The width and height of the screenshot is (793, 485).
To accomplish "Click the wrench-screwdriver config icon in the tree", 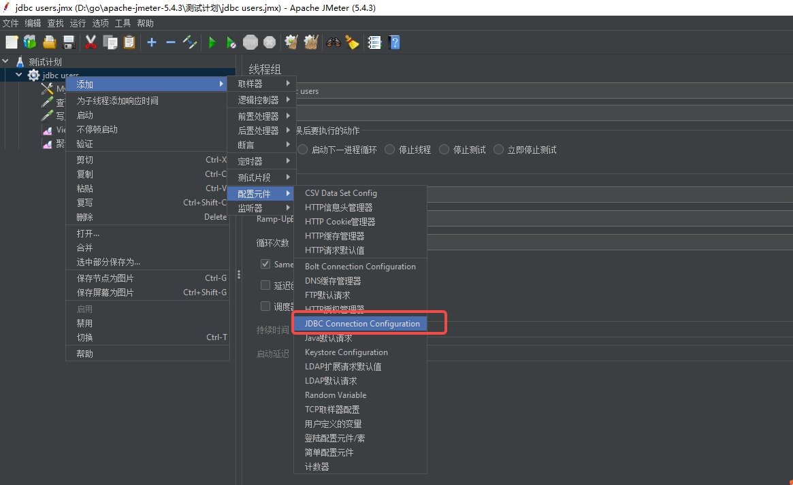I will click(48, 89).
